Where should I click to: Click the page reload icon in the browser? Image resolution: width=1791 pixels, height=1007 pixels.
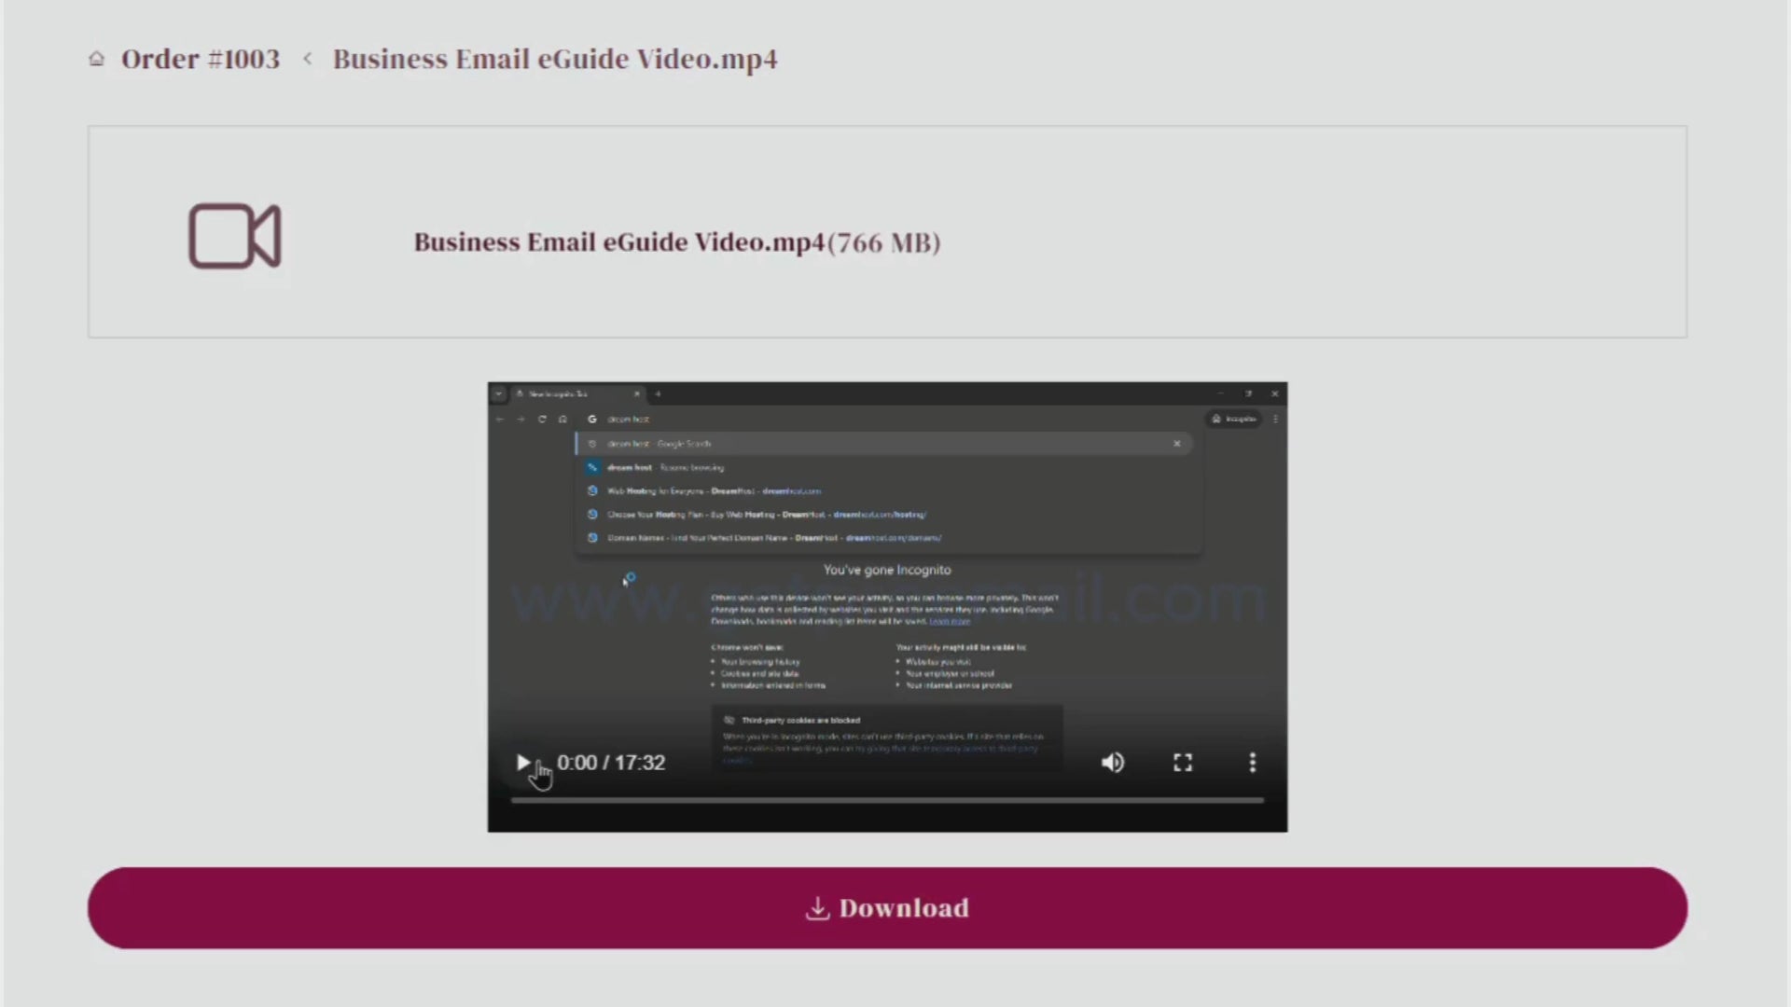coord(542,420)
